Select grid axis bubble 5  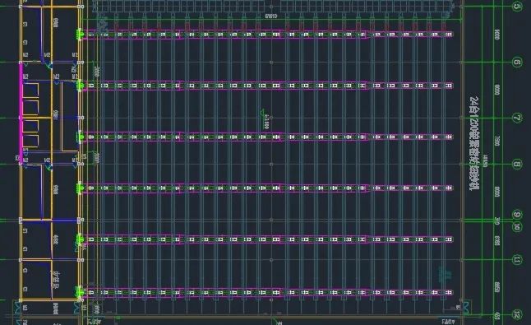tap(517, 6)
